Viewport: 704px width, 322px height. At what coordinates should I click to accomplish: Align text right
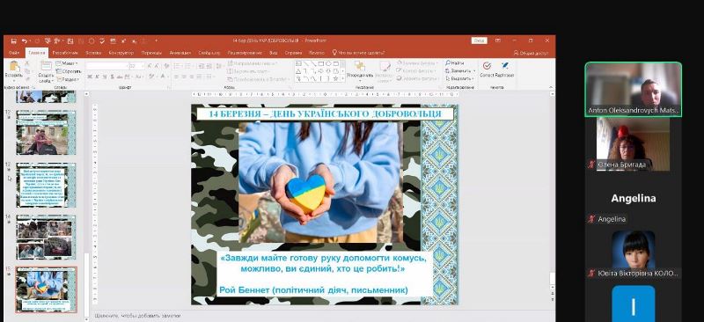pos(192,77)
